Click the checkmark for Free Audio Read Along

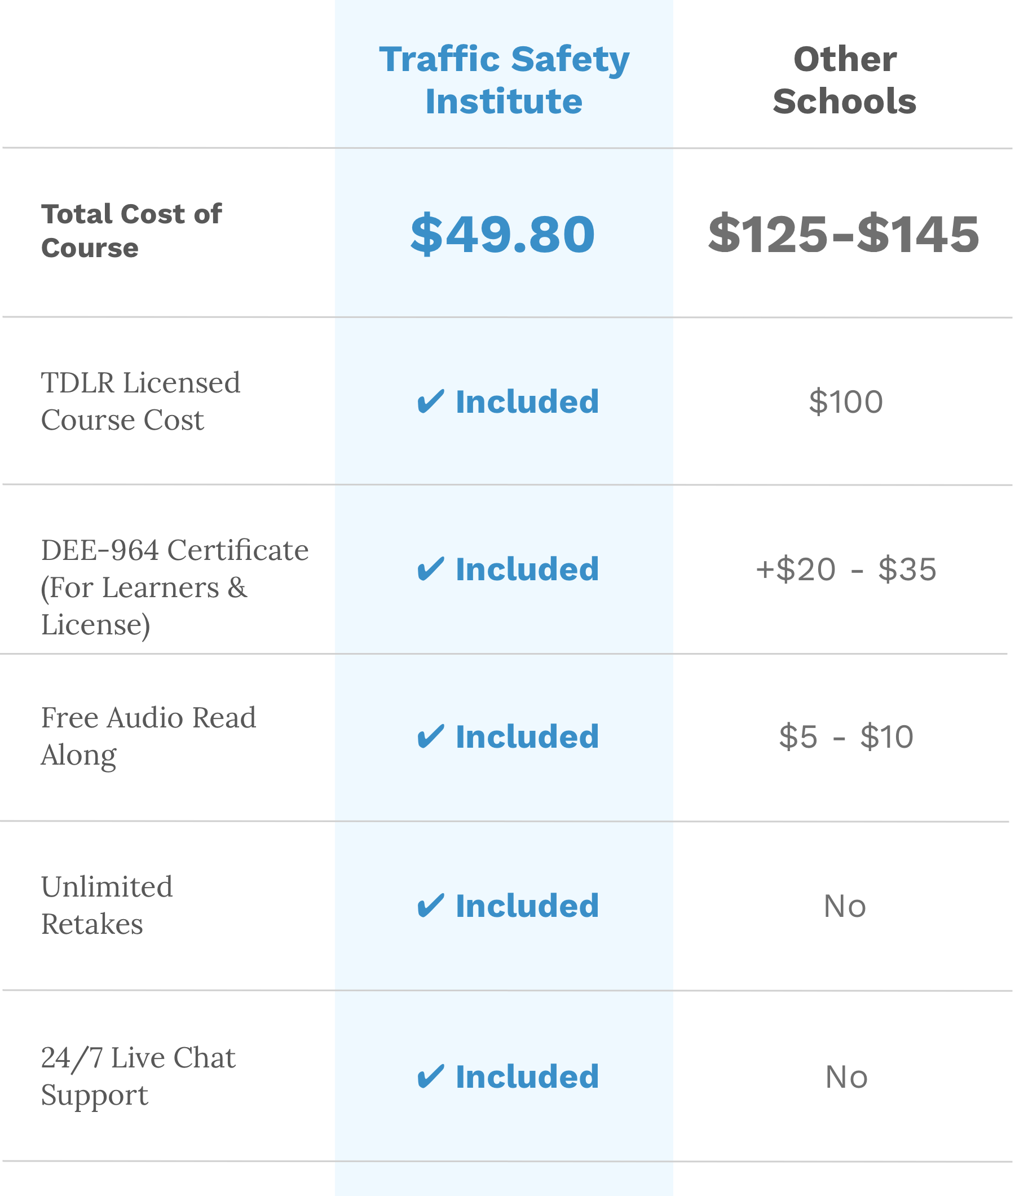click(430, 736)
